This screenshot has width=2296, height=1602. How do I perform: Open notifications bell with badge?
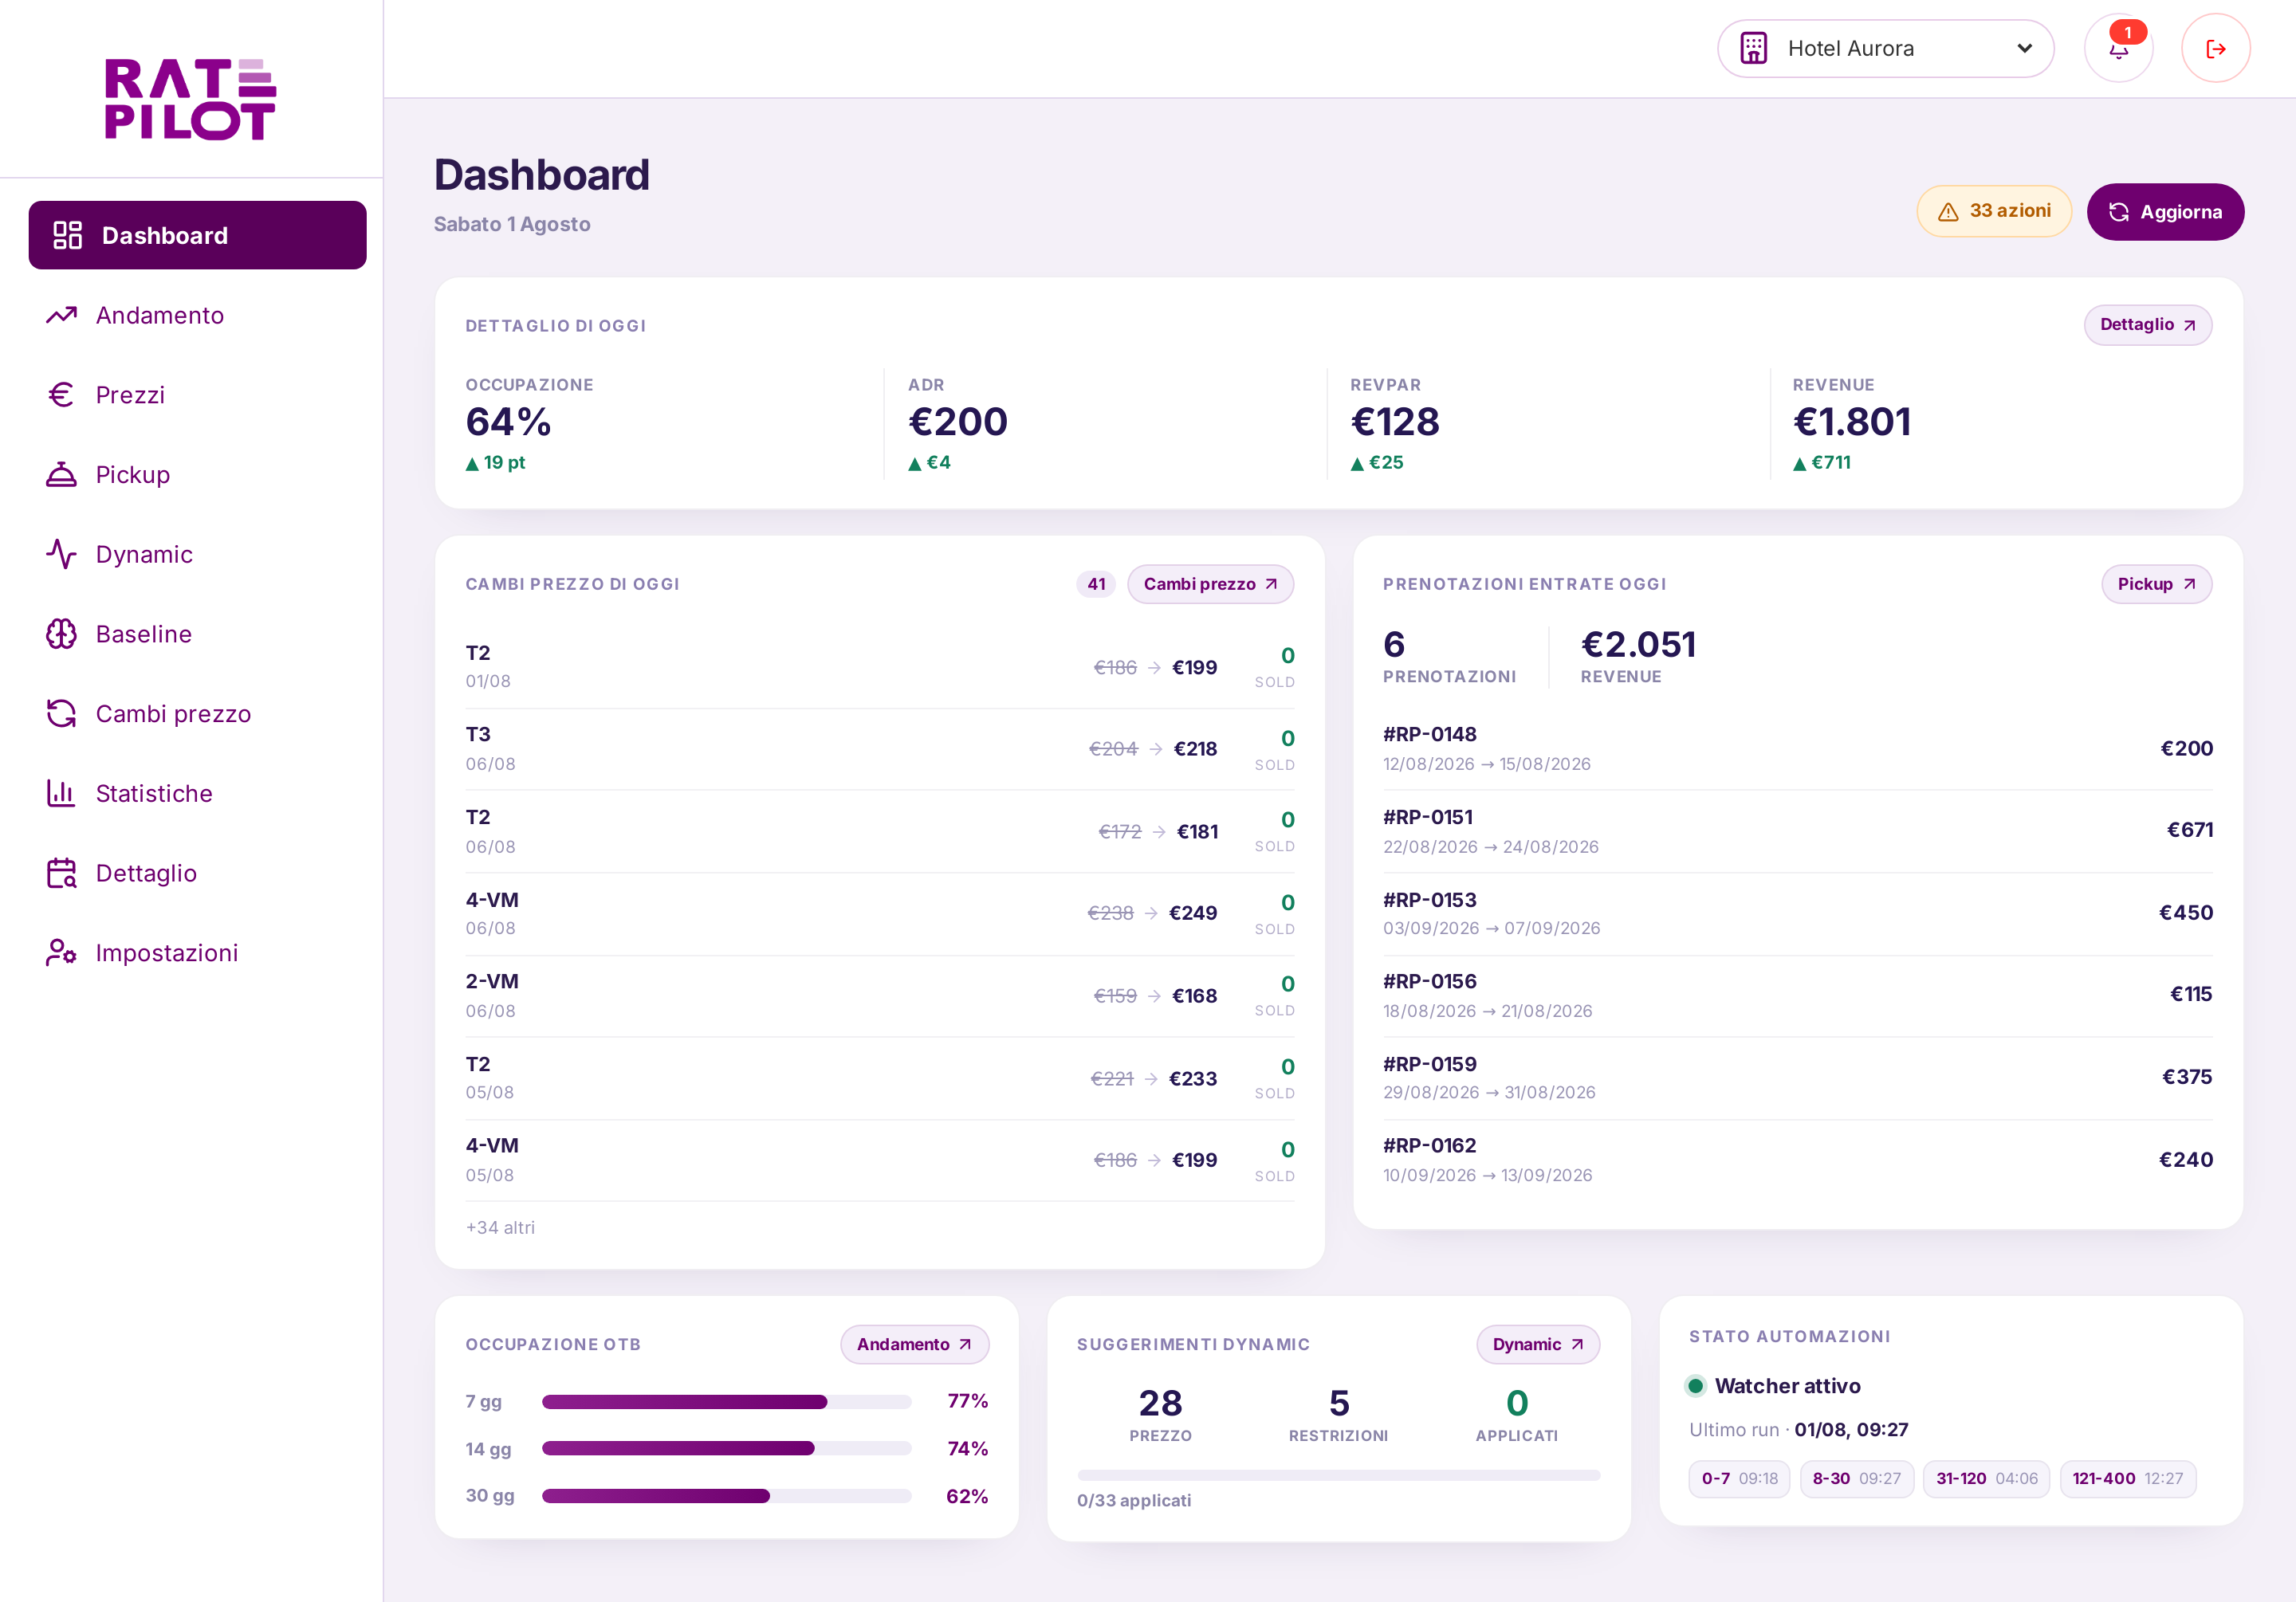point(2118,48)
